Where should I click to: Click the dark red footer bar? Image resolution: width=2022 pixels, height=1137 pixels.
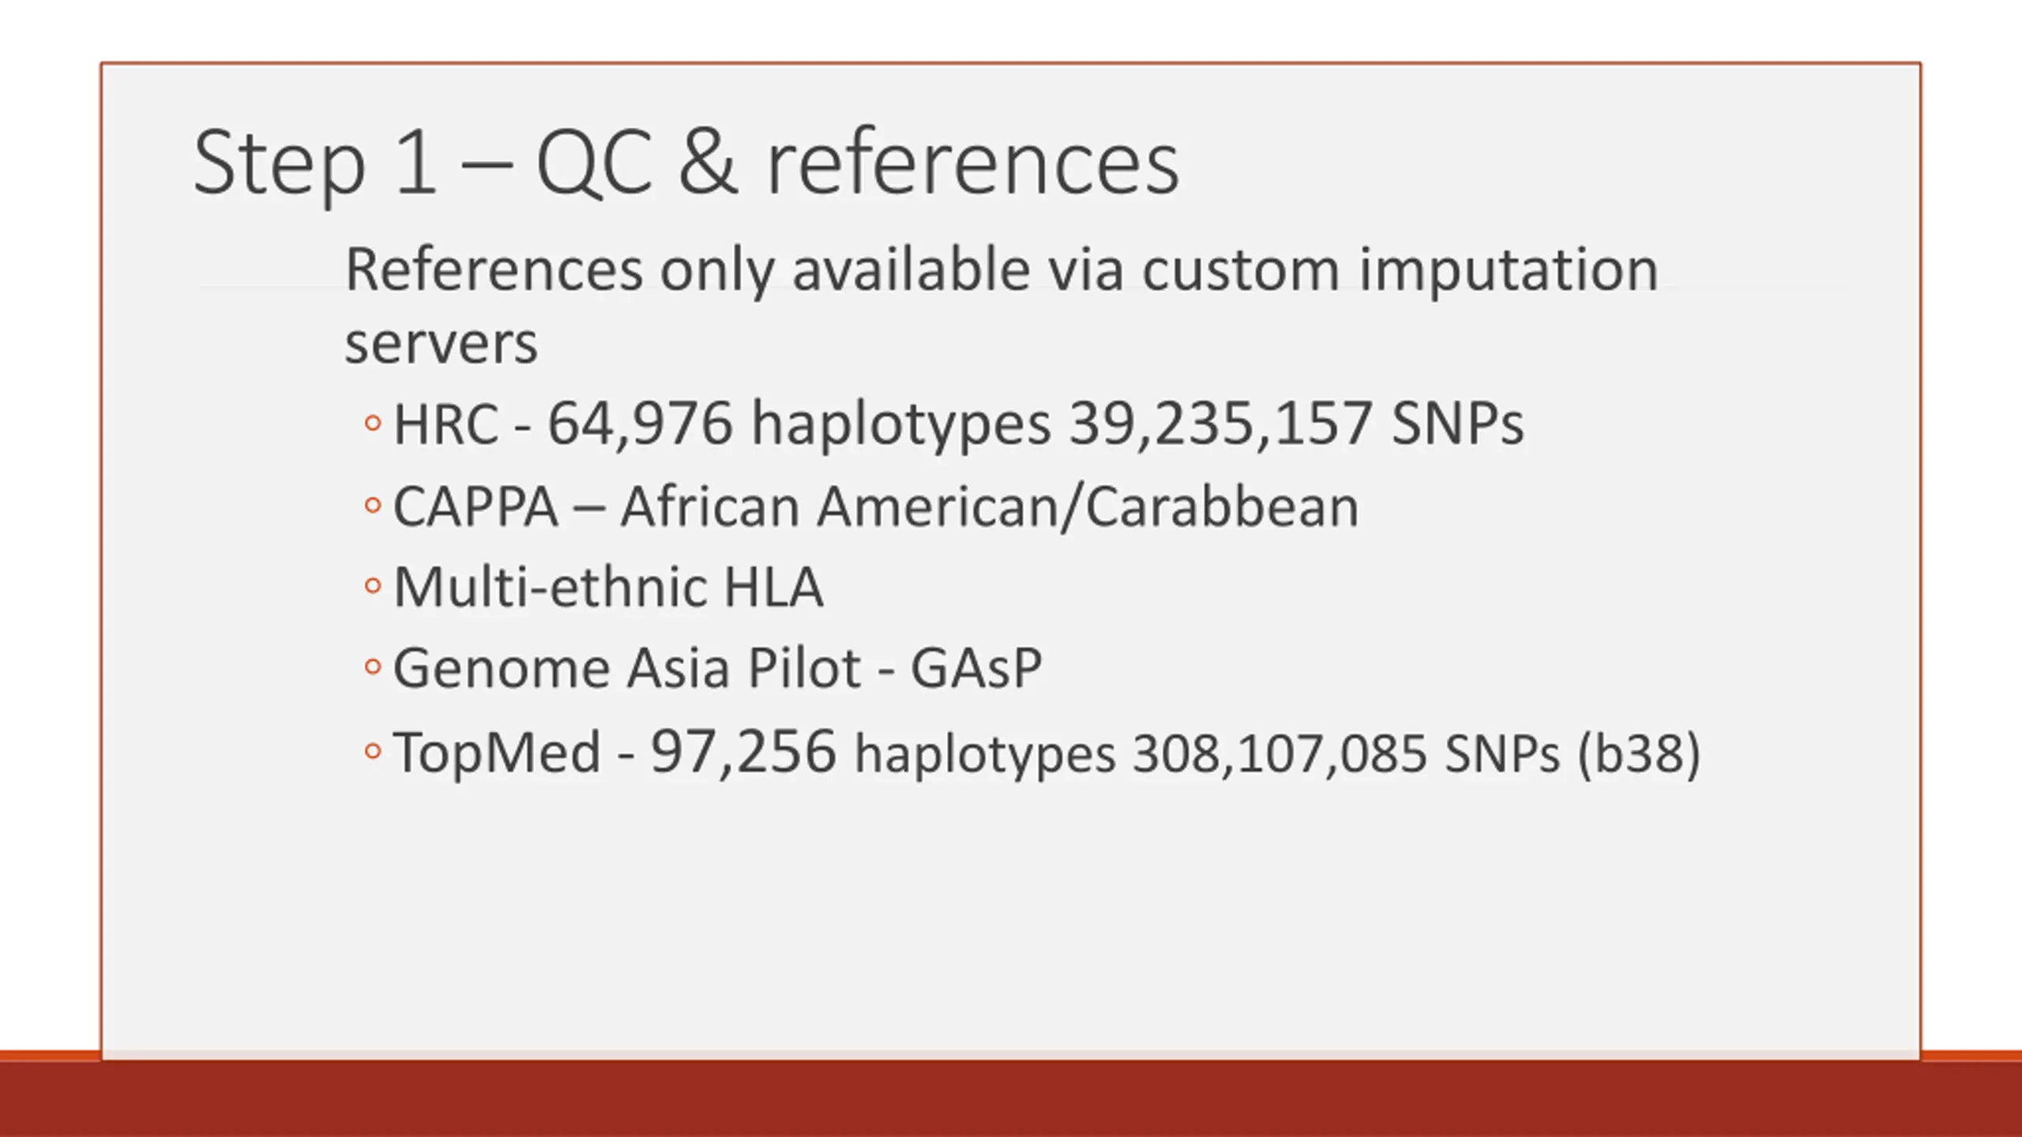pos(1011,1098)
